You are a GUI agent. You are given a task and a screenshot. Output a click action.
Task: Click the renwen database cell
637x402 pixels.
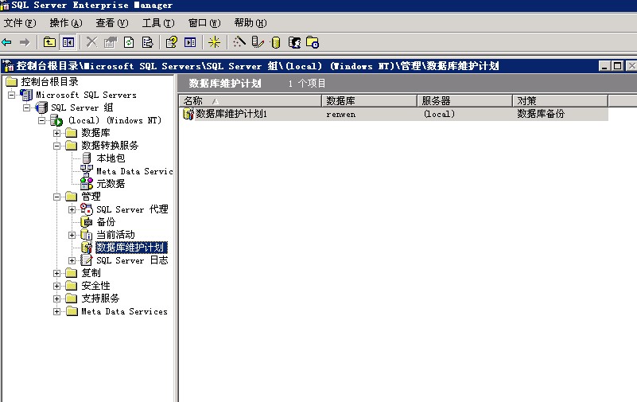[341, 114]
